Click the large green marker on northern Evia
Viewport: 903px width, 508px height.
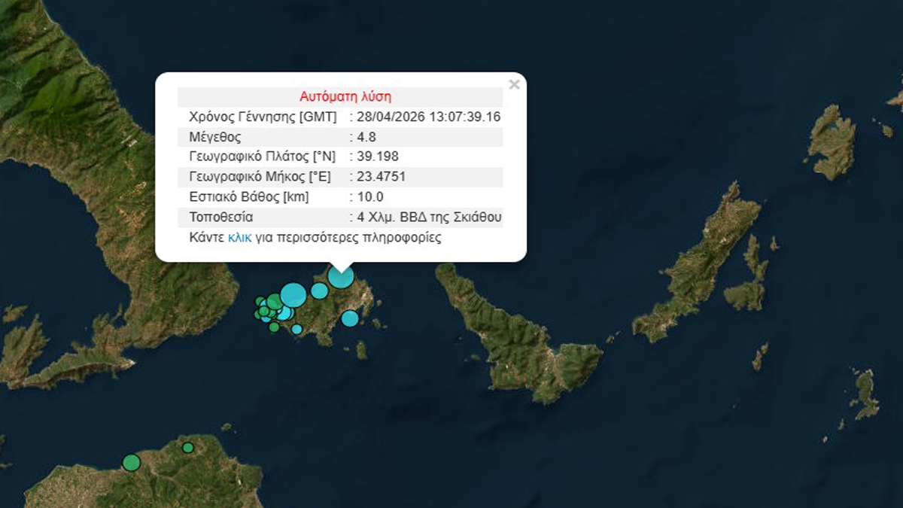click(x=131, y=462)
